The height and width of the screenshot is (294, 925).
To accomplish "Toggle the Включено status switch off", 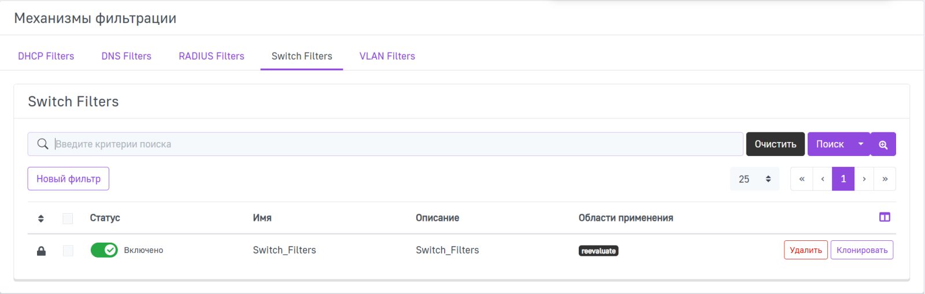I will (x=104, y=250).
